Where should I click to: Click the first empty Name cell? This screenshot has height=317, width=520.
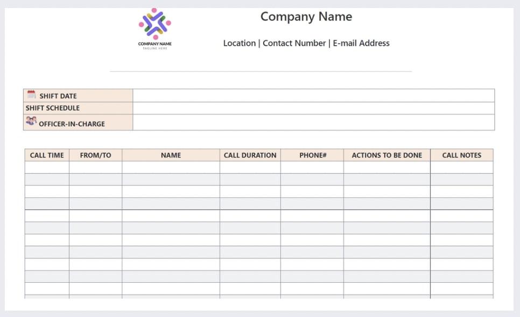(x=171, y=168)
